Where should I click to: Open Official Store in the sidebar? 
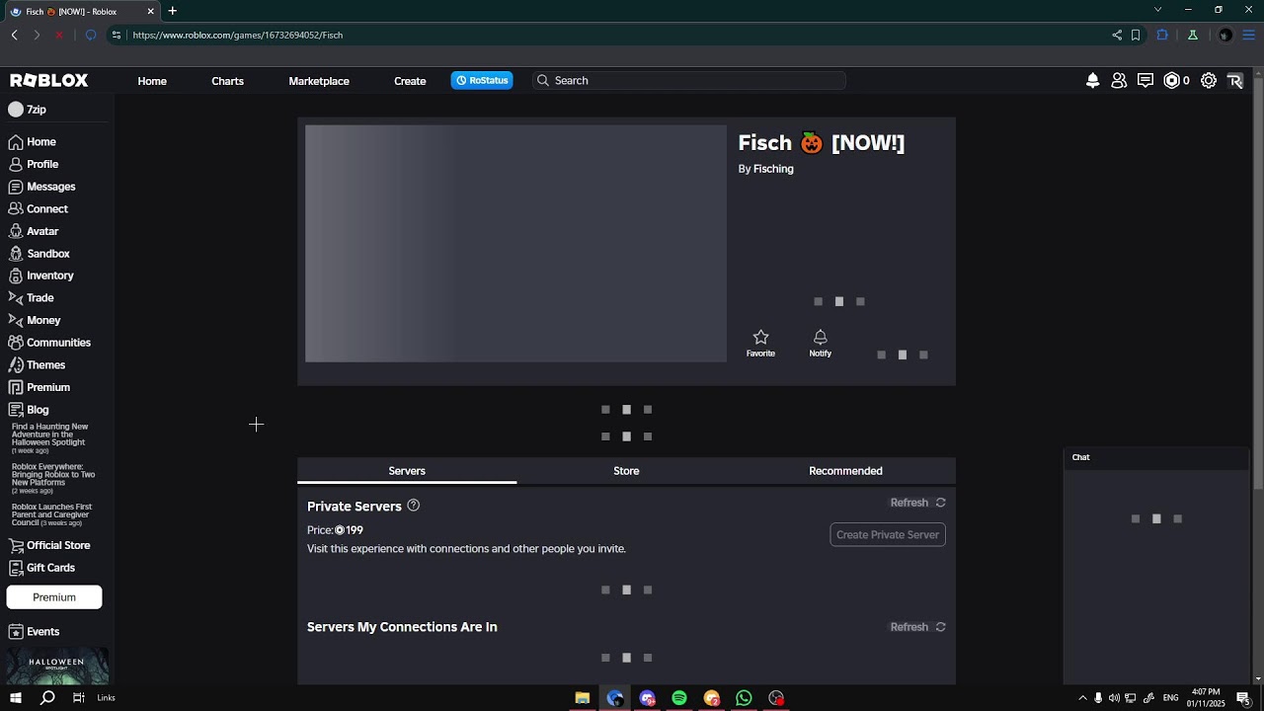tap(49, 545)
